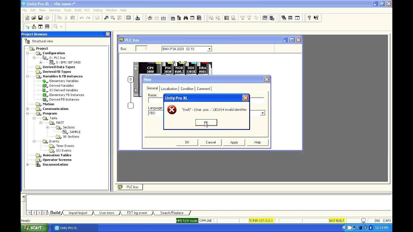This screenshot has width=413, height=232.
Task: Select the SAMPLE section in tree
Action: point(75,132)
